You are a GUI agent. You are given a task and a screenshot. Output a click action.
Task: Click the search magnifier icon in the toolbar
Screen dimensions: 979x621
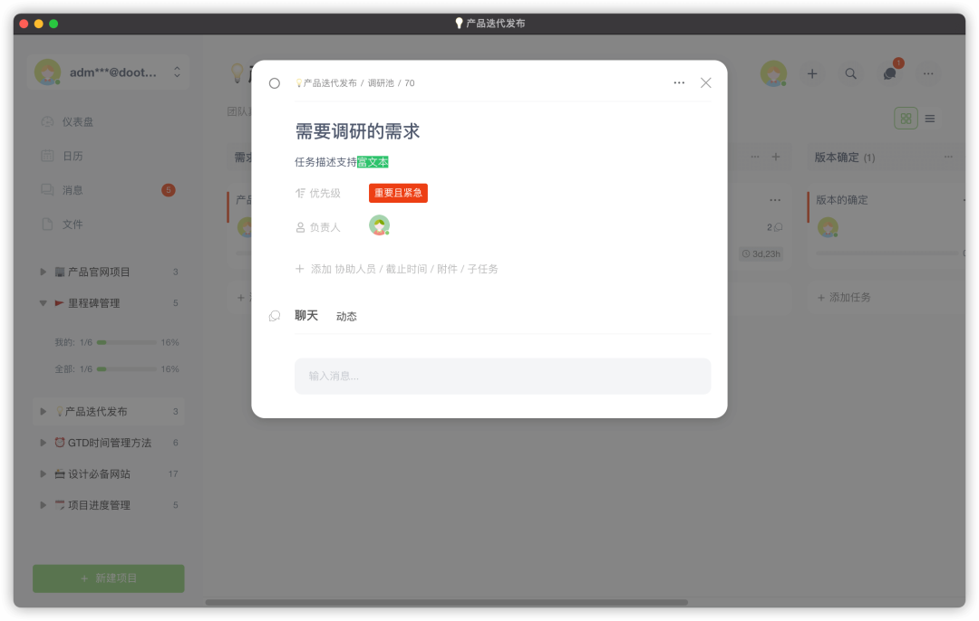pos(850,73)
